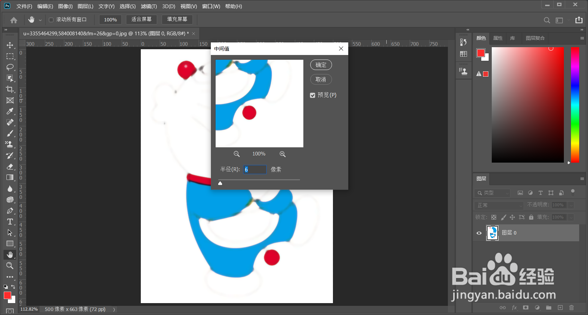Click the share icon at top right

579,20
